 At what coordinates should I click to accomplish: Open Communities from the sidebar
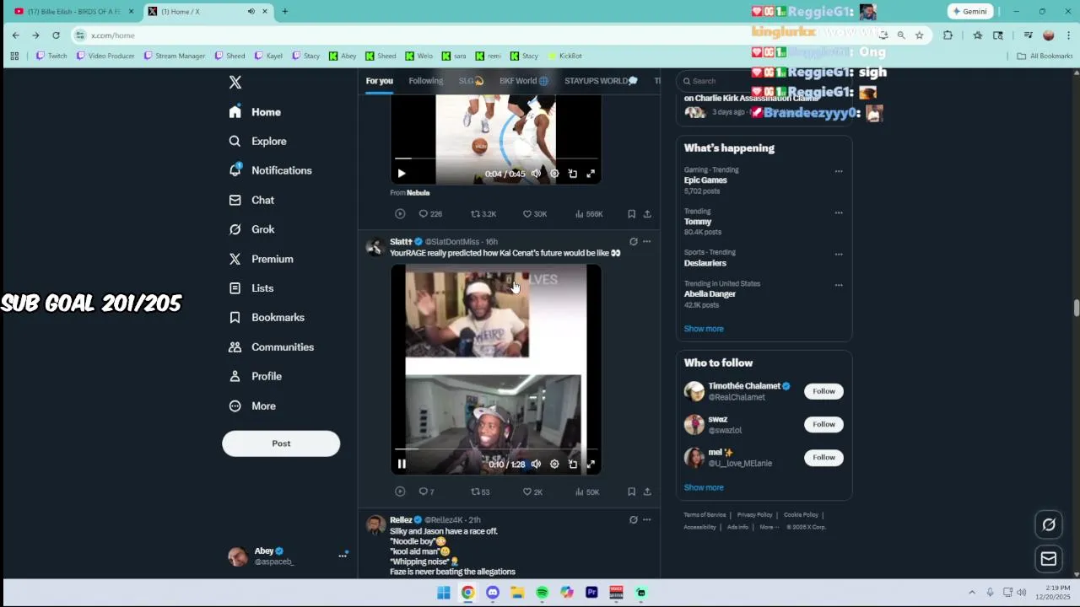[271, 346]
